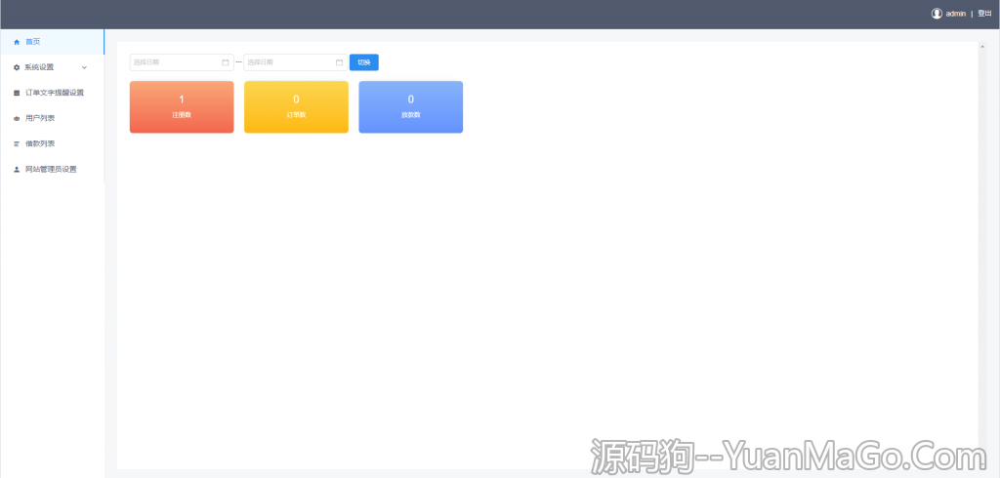This screenshot has width=1000, height=478.
Task: Focus the second 选择日期 end date input
Action: coord(296,62)
